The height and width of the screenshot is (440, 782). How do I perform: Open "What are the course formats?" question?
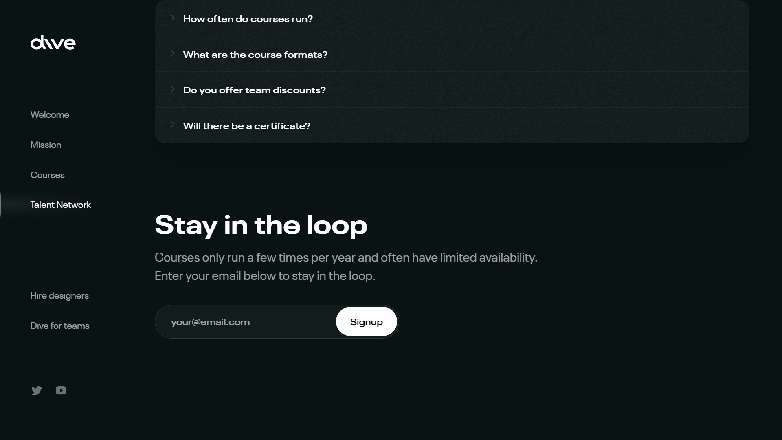pos(255,55)
